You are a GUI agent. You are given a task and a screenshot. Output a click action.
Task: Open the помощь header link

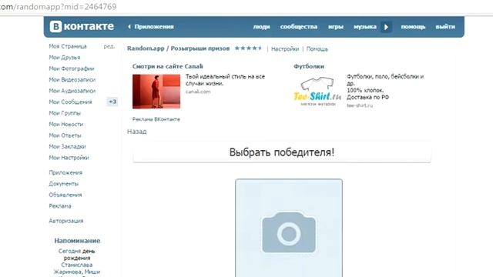click(x=413, y=27)
